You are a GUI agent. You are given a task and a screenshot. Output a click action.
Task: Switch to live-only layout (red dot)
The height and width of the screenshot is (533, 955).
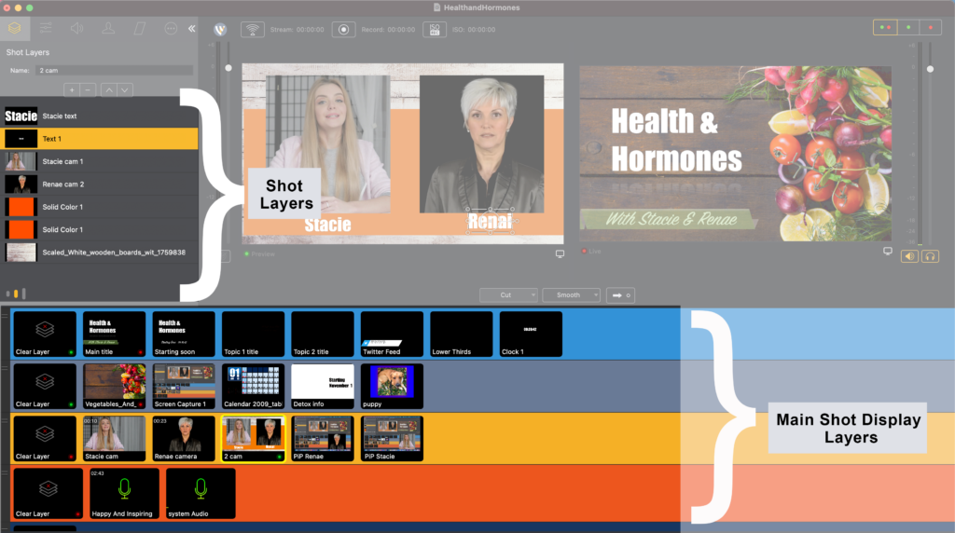(x=930, y=28)
